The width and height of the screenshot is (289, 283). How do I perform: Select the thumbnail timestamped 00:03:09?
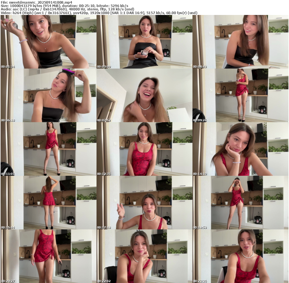click(x=144, y=42)
